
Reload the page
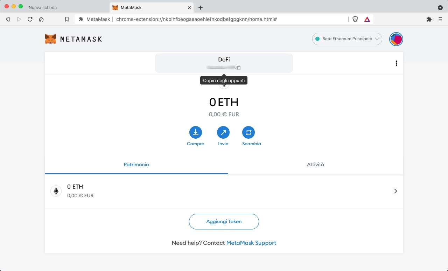coord(30,19)
